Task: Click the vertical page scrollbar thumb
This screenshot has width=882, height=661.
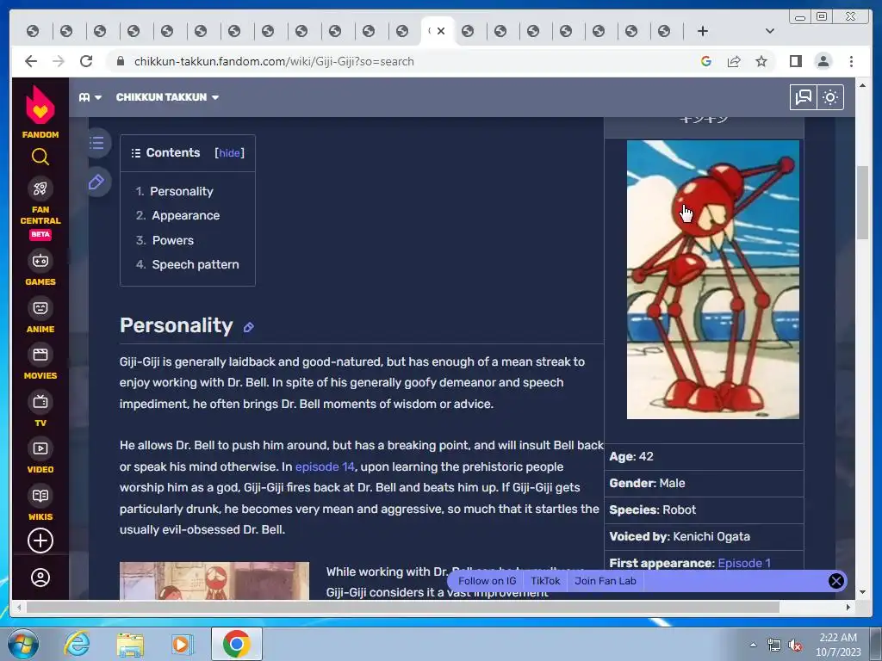Action: 863,202
